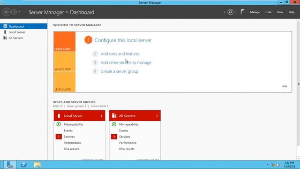Click the network icon in system tray
The width and height of the screenshot is (300, 169).
pyautogui.click(x=273, y=165)
